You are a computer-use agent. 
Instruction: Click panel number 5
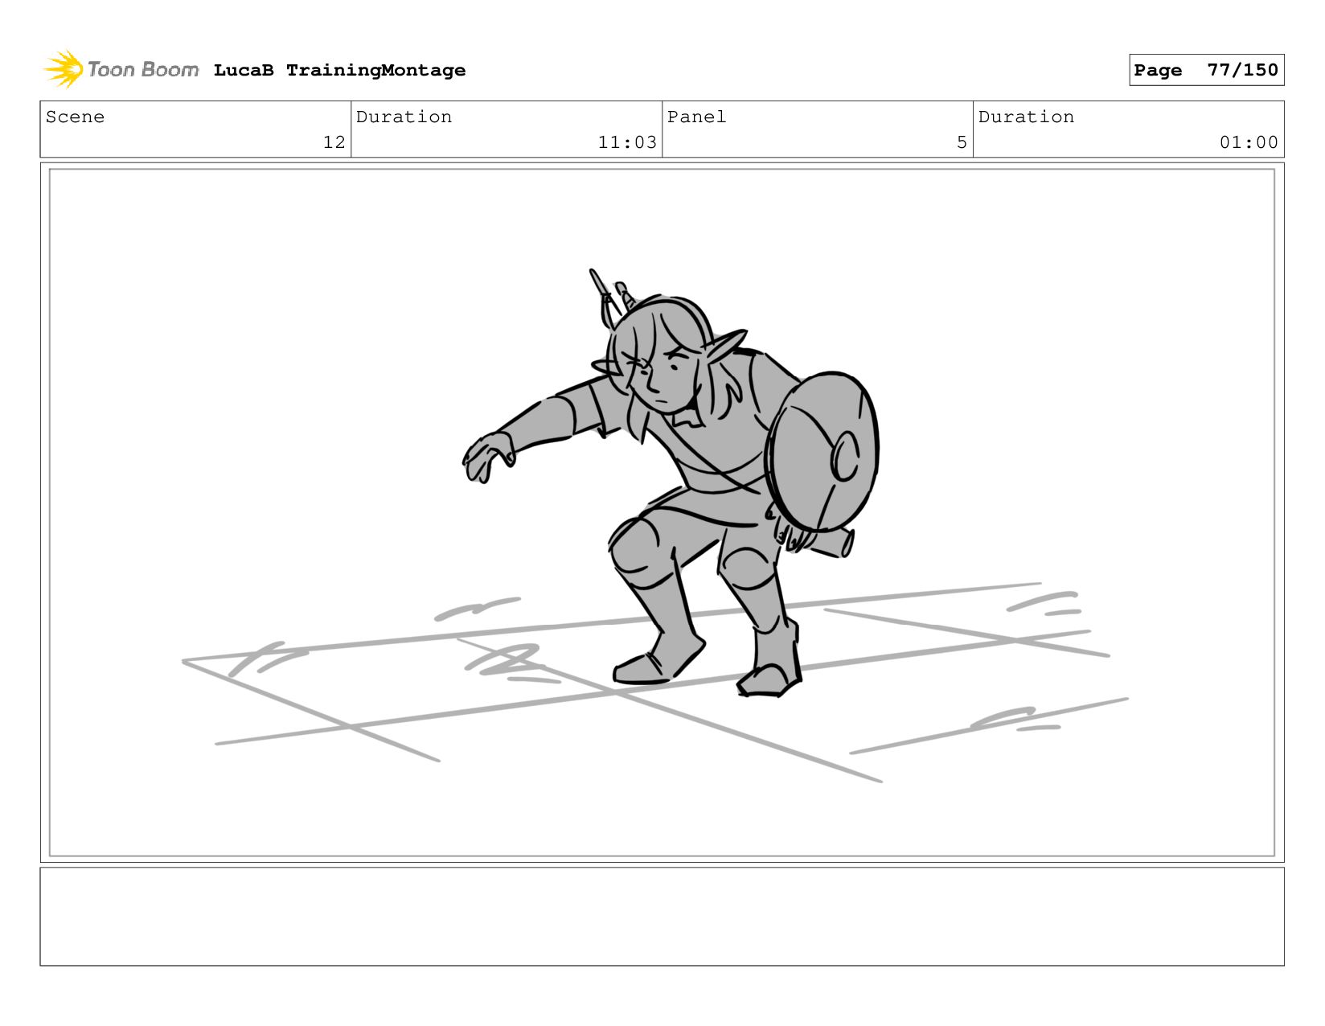coord(962,142)
